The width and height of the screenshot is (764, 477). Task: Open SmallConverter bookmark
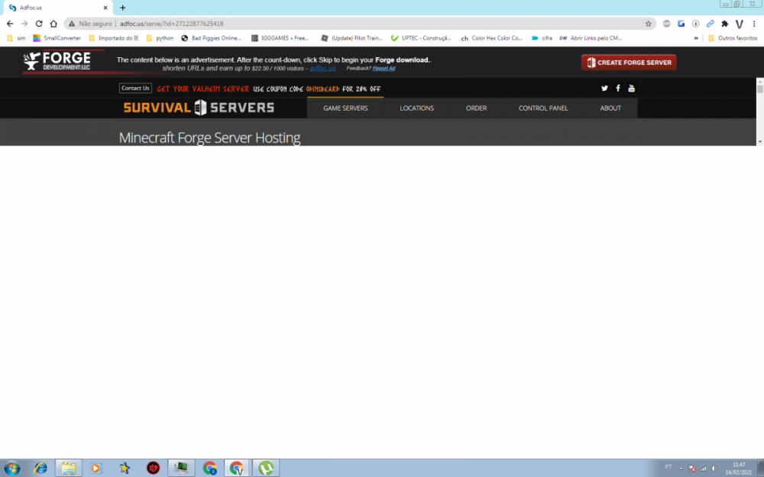point(57,38)
